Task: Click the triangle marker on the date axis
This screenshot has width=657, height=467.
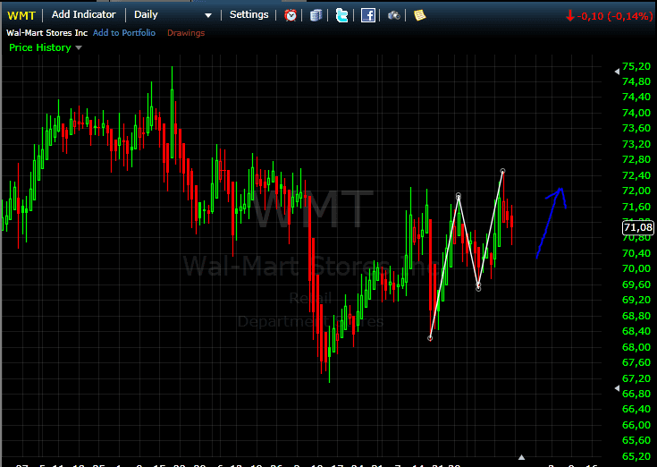Action: (x=522, y=457)
